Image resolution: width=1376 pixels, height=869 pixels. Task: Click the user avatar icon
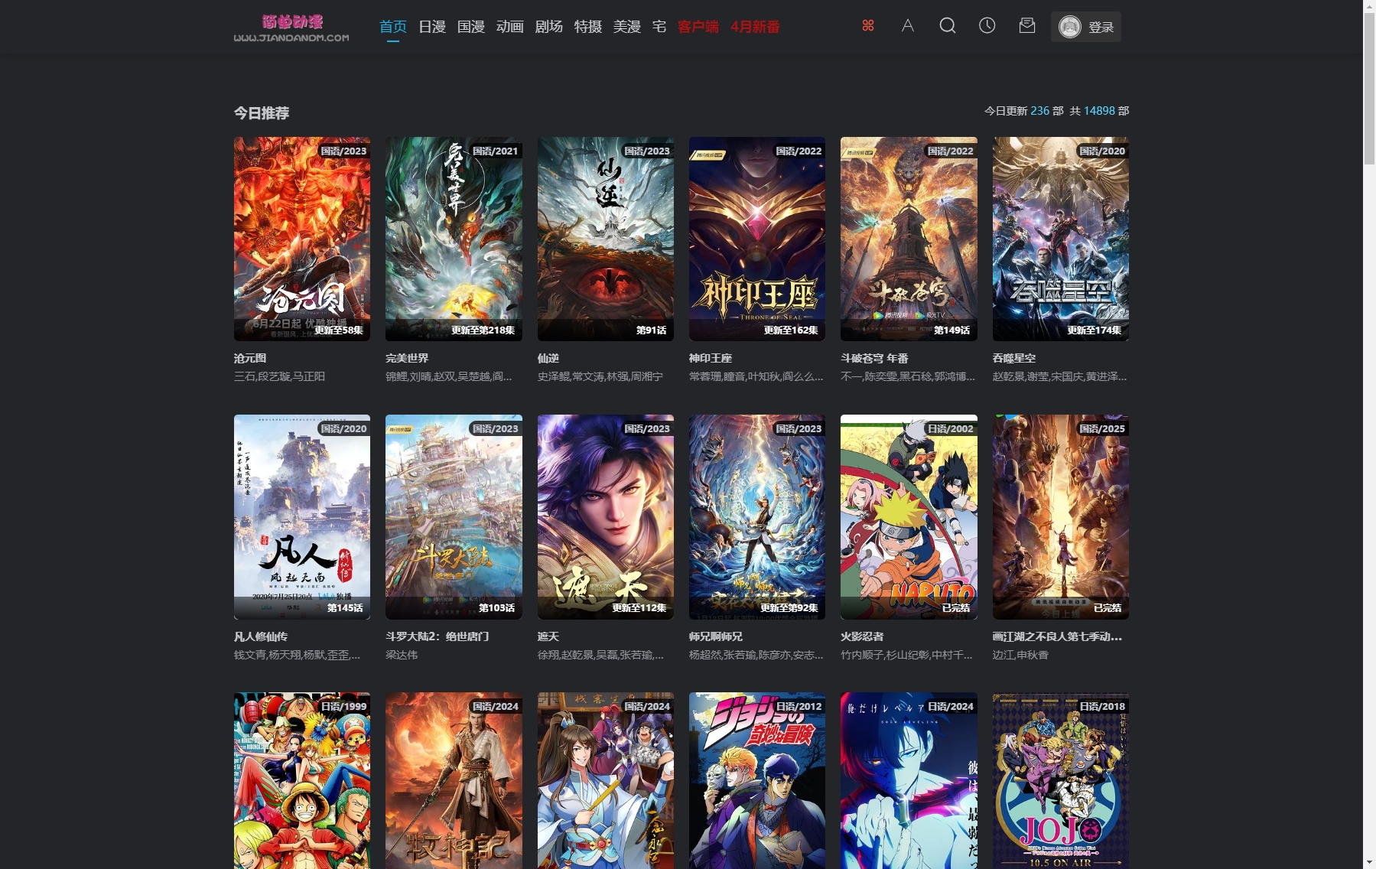pyautogui.click(x=1069, y=27)
